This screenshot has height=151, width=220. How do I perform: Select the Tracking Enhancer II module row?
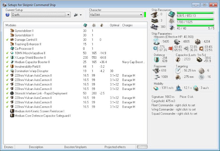click(76, 44)
